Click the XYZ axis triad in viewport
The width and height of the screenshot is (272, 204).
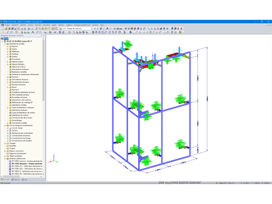[x=54, y=159]
